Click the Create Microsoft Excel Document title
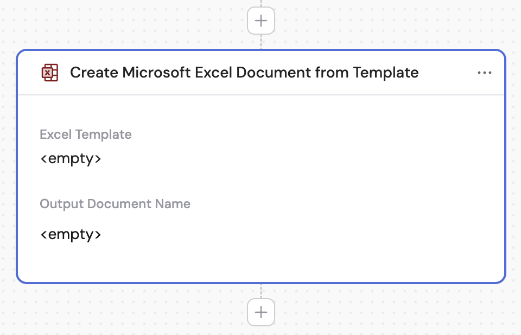 pyautogui.click(x=244, y=72)
